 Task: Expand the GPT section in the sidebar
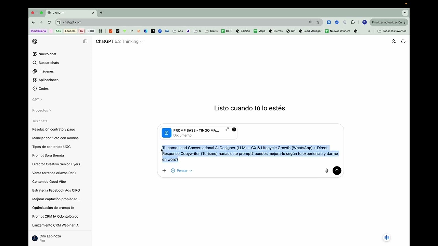pyautogui.click(x=37, y=100)
